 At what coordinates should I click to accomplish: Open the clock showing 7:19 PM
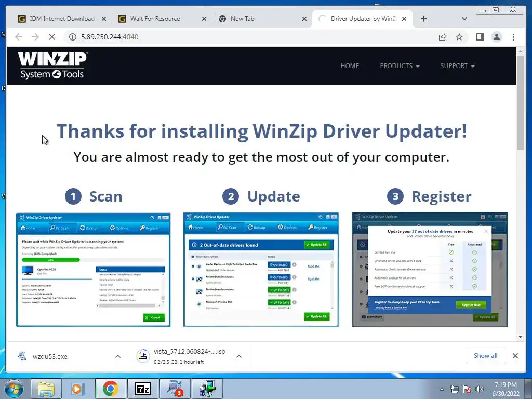click(506, 389)
